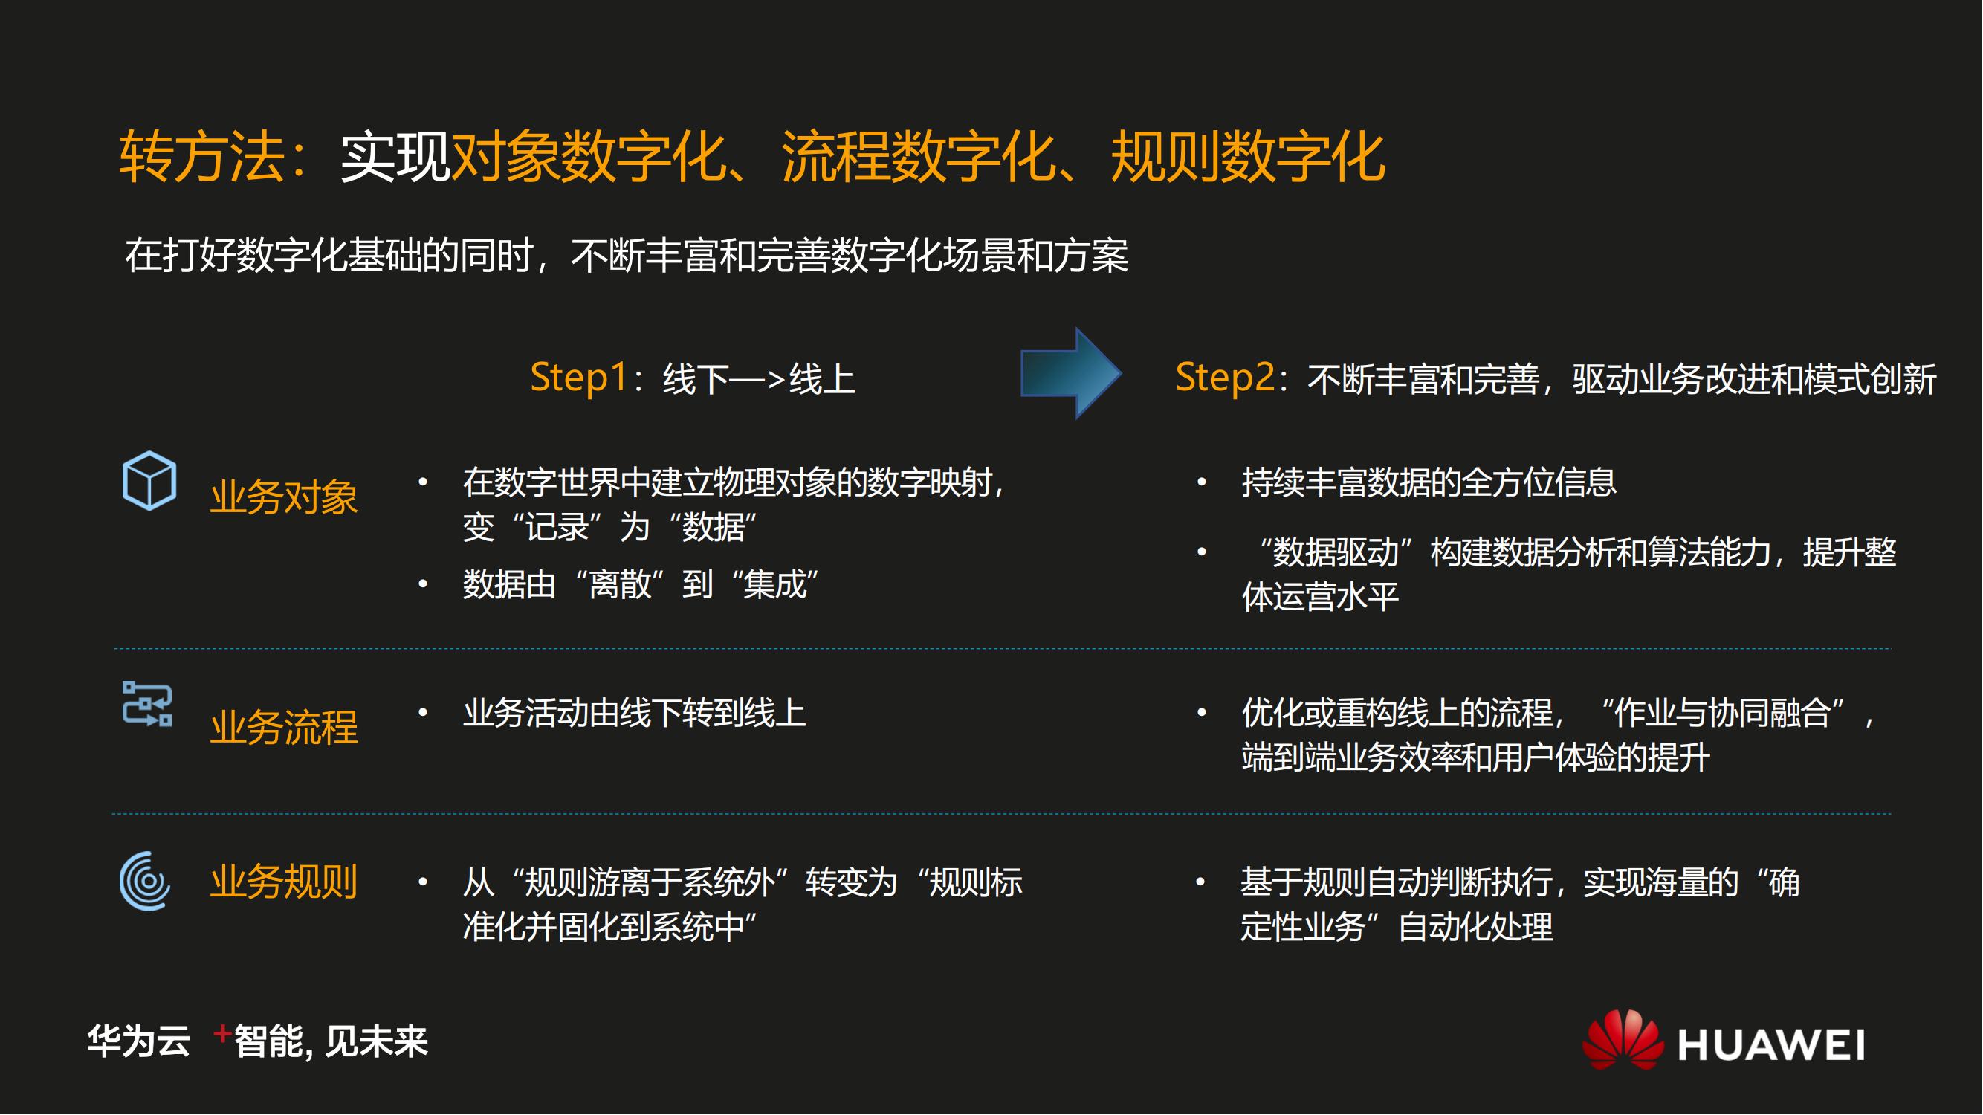Click the title text 对象数字化
Image resolution: width=1983 pixels, height=1115 pixels.
click(589, 157)
